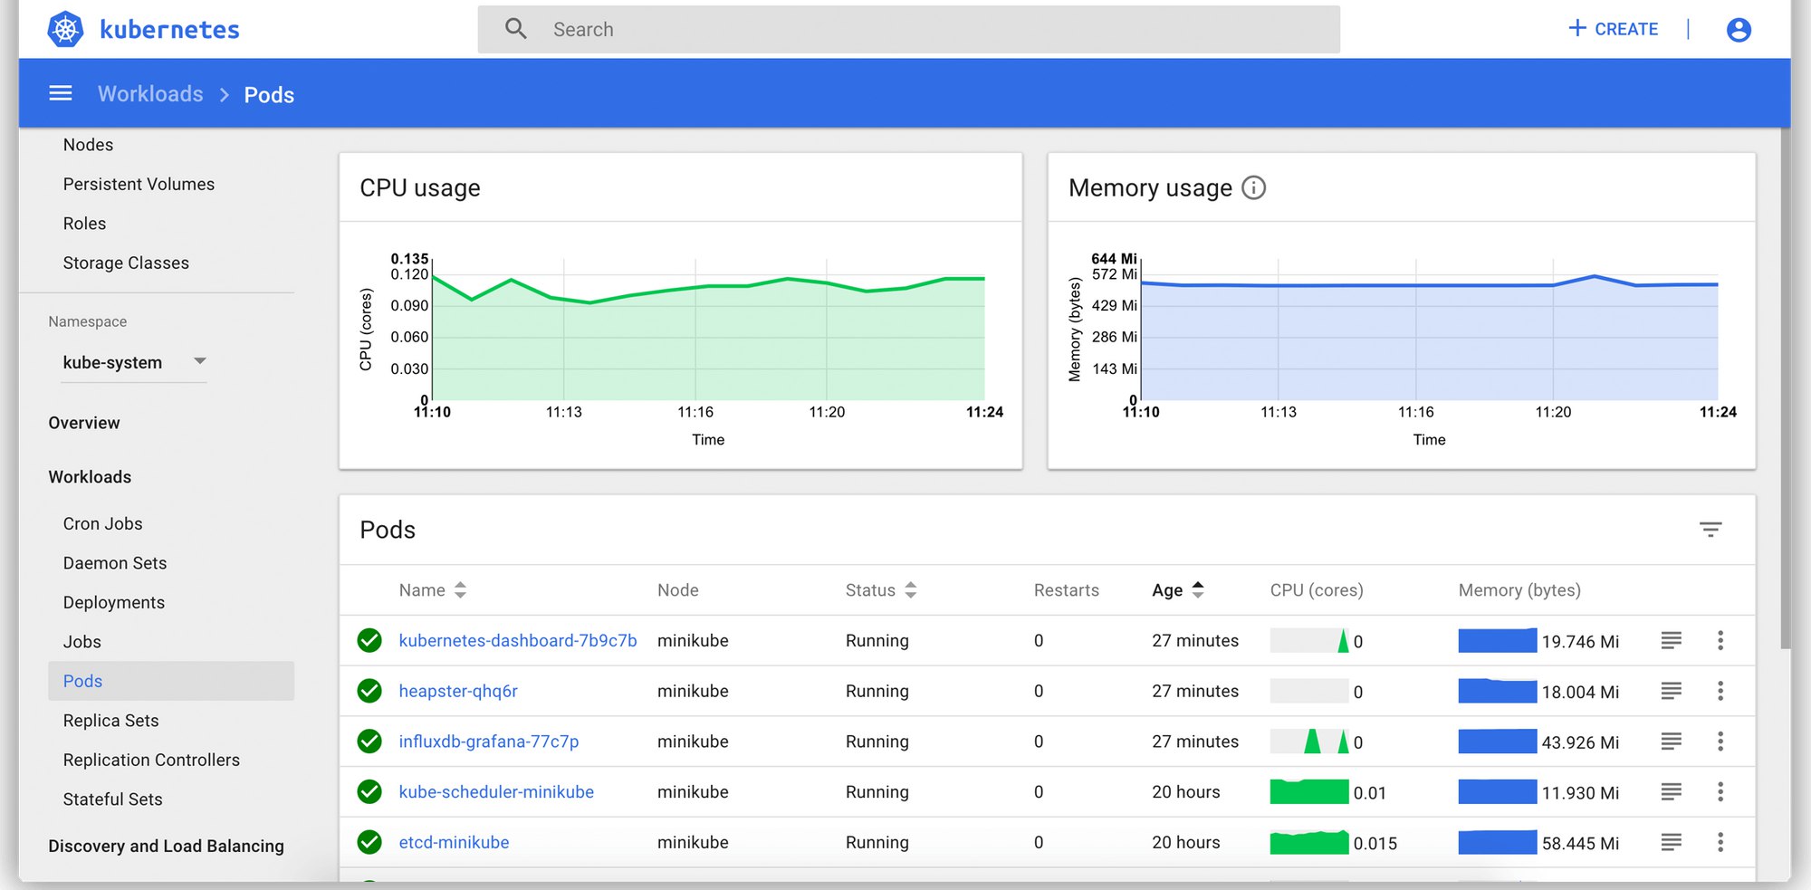Click the Kubernetes logo icon
The width and height of the screenshot is (1811, 890).
coord(65,29)
